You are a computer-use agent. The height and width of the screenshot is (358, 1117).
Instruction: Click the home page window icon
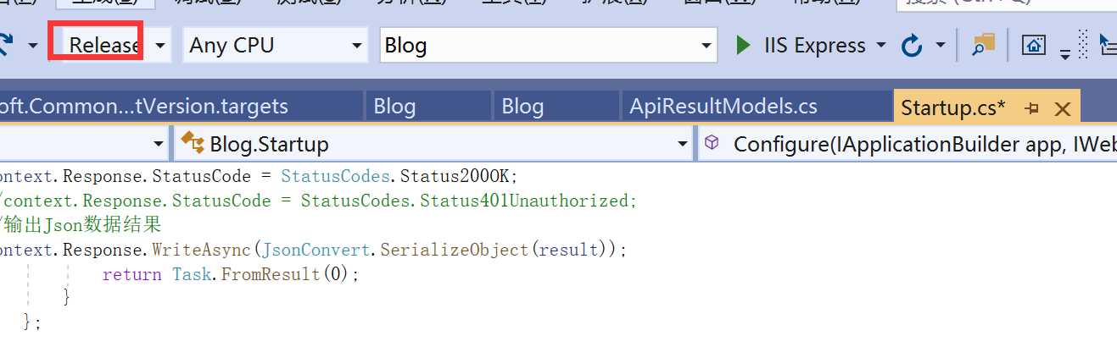click(1033, 45)
